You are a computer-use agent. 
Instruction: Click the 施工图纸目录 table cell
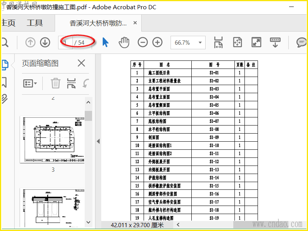[x=167, y=73]
